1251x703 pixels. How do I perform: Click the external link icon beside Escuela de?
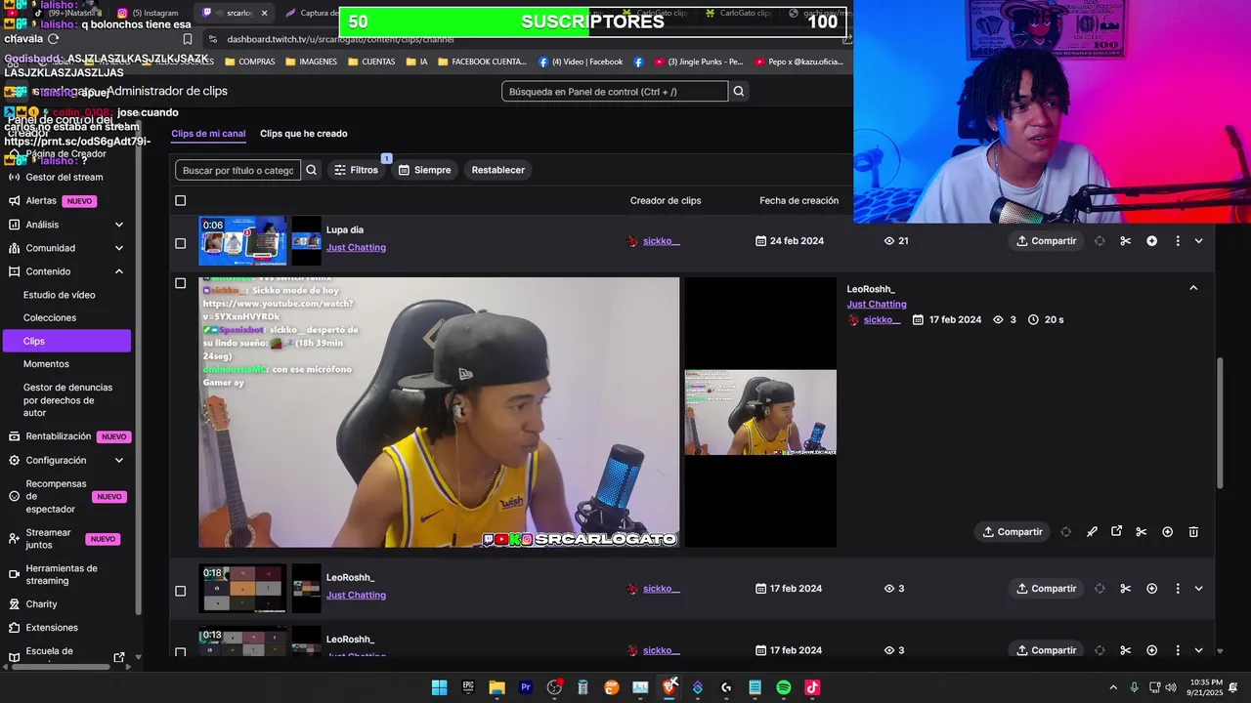pos(119,657)
